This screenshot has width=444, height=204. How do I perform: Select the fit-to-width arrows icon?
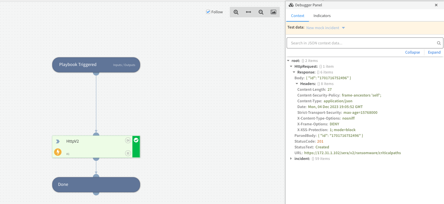pyautogui.click(x=248, y=12)
